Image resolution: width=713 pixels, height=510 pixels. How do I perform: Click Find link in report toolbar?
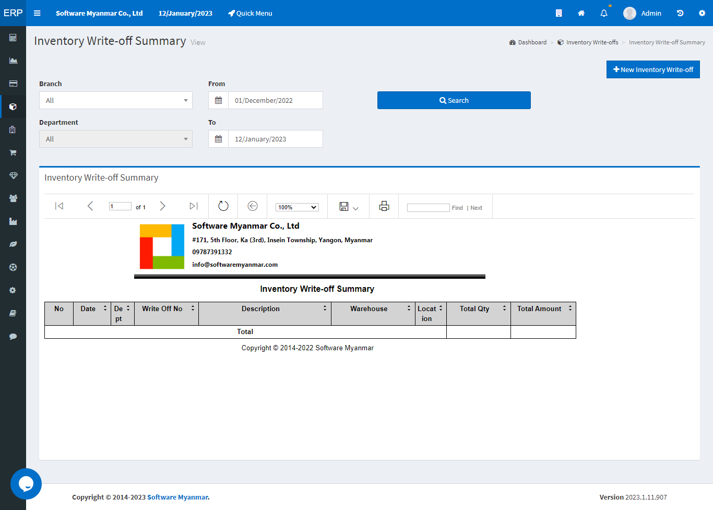(457, 208)
